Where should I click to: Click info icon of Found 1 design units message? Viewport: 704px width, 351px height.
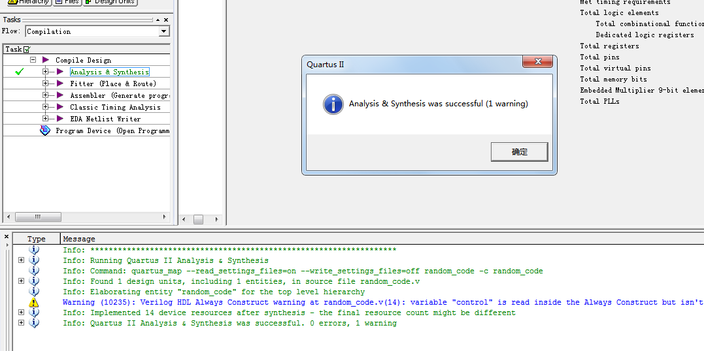[x=34, y=281]
